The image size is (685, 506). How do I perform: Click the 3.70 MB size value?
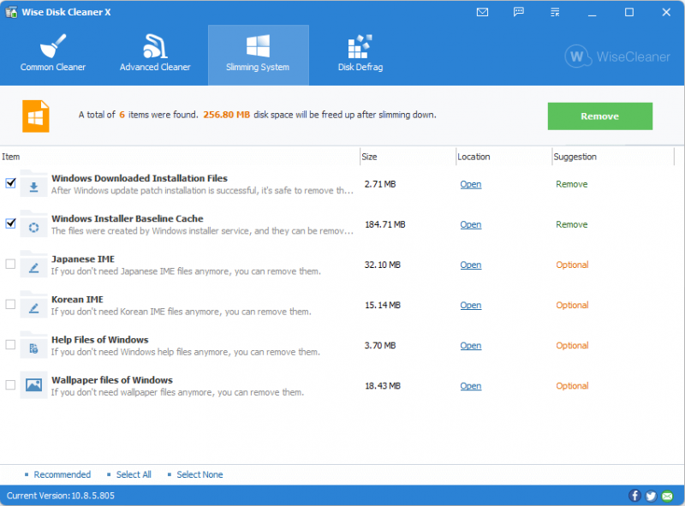pos(380,346)
